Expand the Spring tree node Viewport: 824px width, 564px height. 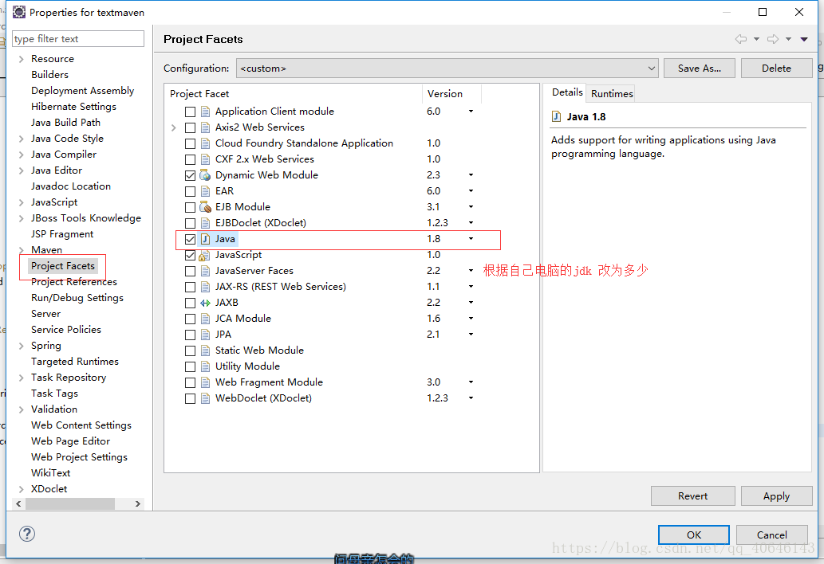click(x=21, y=346)
